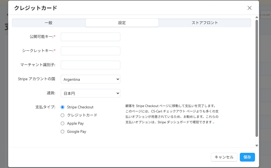Select the 設定 tab
Image resolution: width=271 pixels, height=168 pixels.
(122, 23)
